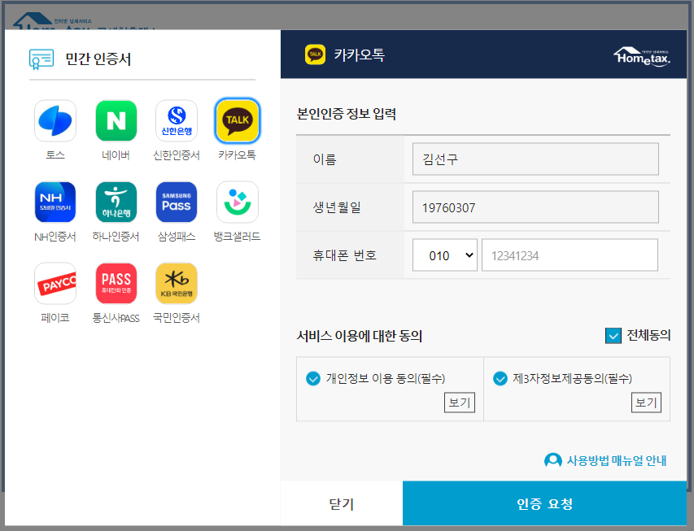The height and width of the screenshot is (531, 694).
Task: Toggle 제3자정보제공동의(필수) check
Action: pos(500,379)
